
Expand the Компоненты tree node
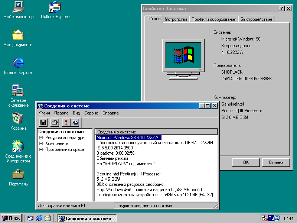click(41, 143)
